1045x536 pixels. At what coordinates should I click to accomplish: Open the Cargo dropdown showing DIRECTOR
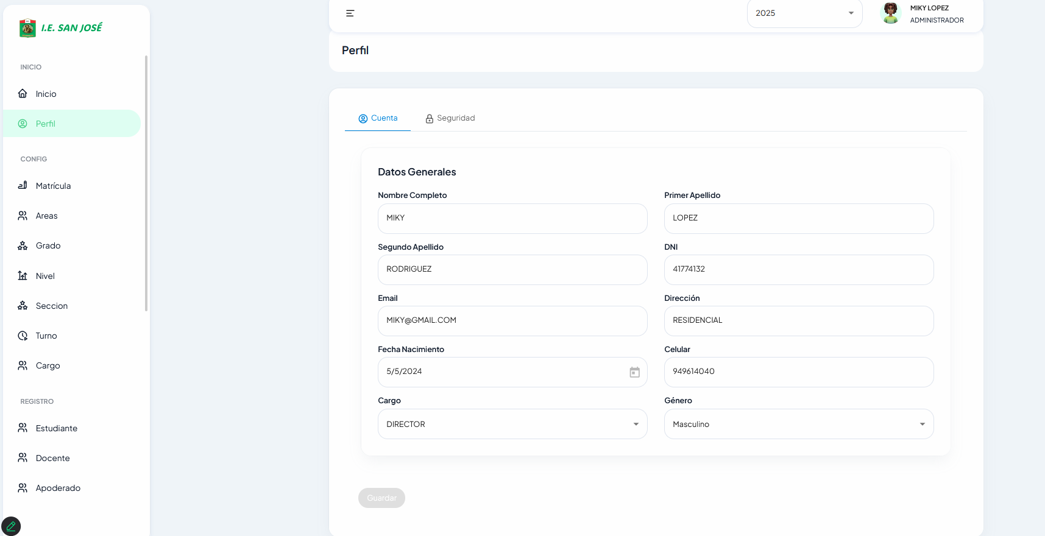pyautogui.click(x=512, y=424)
